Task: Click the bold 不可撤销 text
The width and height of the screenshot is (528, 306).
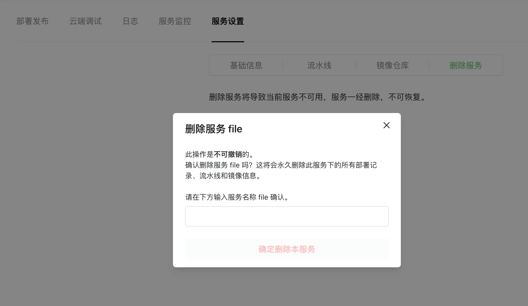Action: point(228,154)
